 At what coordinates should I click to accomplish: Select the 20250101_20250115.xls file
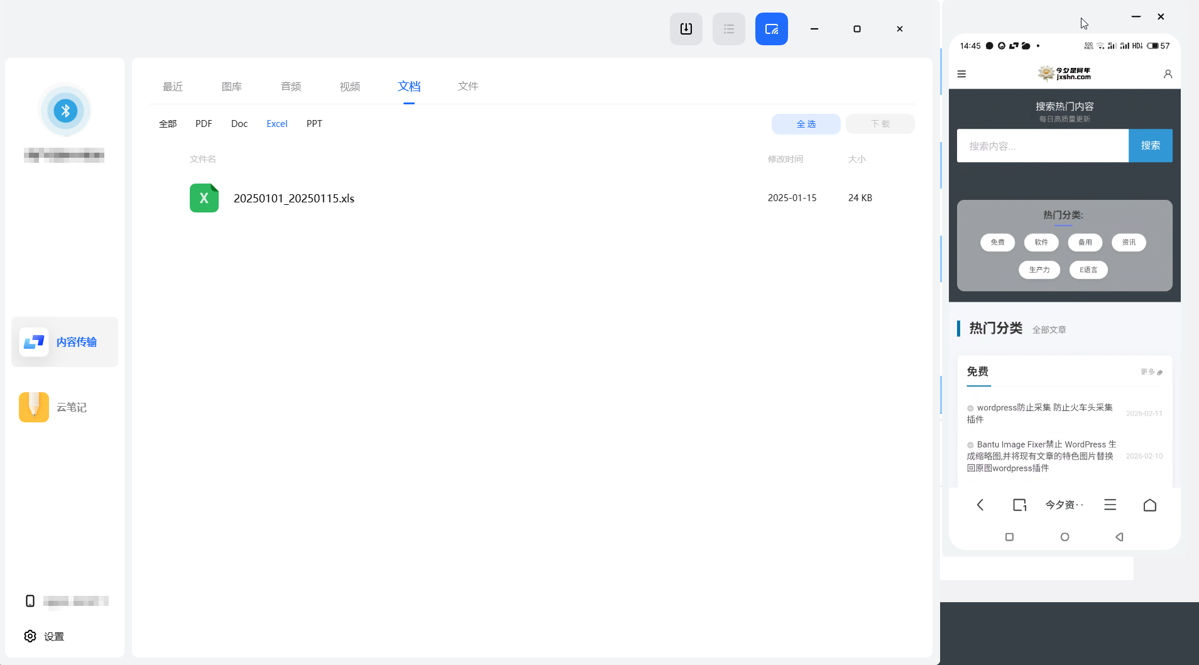[x=293, y=198]
